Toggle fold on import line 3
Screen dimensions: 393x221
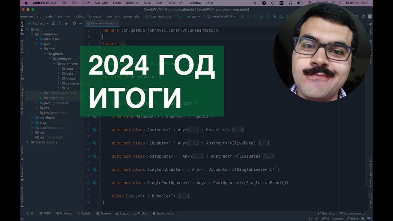(x=101, y=44)
